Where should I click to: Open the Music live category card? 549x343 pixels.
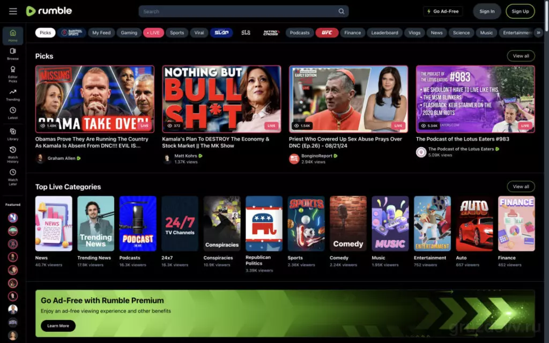click(x=390, y=223)
